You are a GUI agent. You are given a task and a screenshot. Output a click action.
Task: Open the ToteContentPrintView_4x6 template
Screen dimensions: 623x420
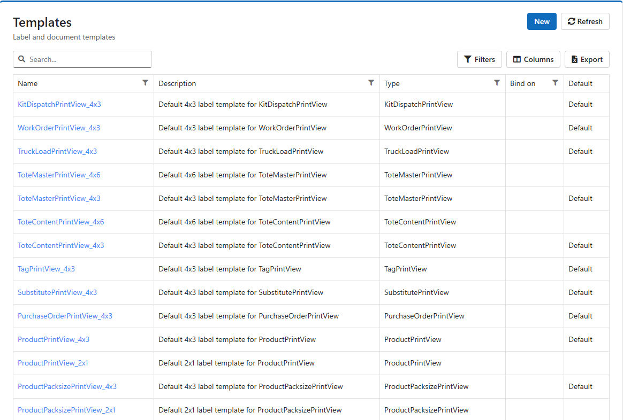61,222
